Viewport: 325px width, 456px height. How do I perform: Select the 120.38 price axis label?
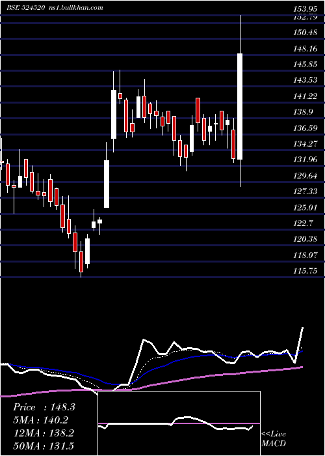(x=305, y=239)
